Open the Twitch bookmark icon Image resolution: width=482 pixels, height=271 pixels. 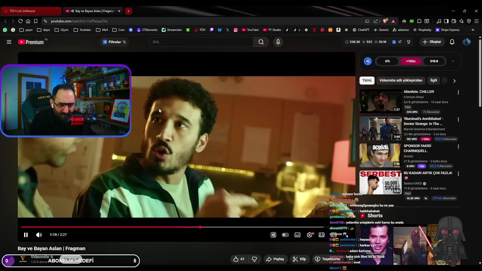click(212, 30)
